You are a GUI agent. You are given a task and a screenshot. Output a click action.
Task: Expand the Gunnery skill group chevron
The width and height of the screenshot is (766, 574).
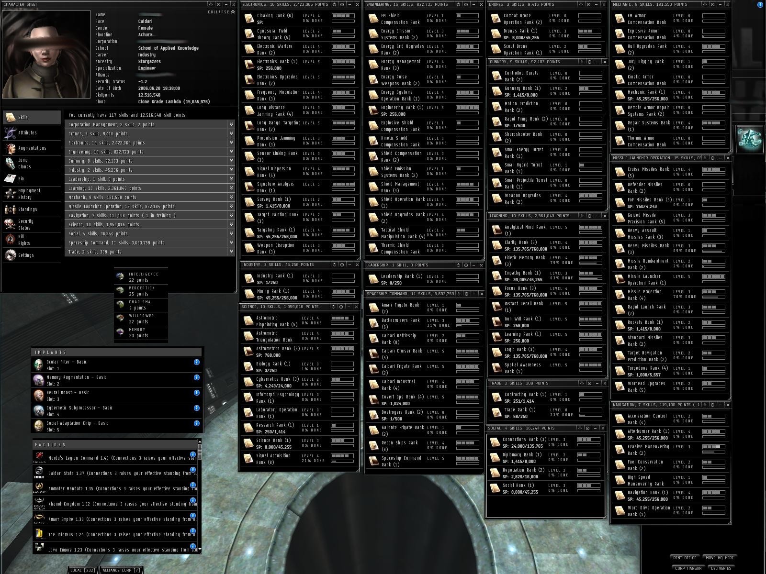pos(232,161)
